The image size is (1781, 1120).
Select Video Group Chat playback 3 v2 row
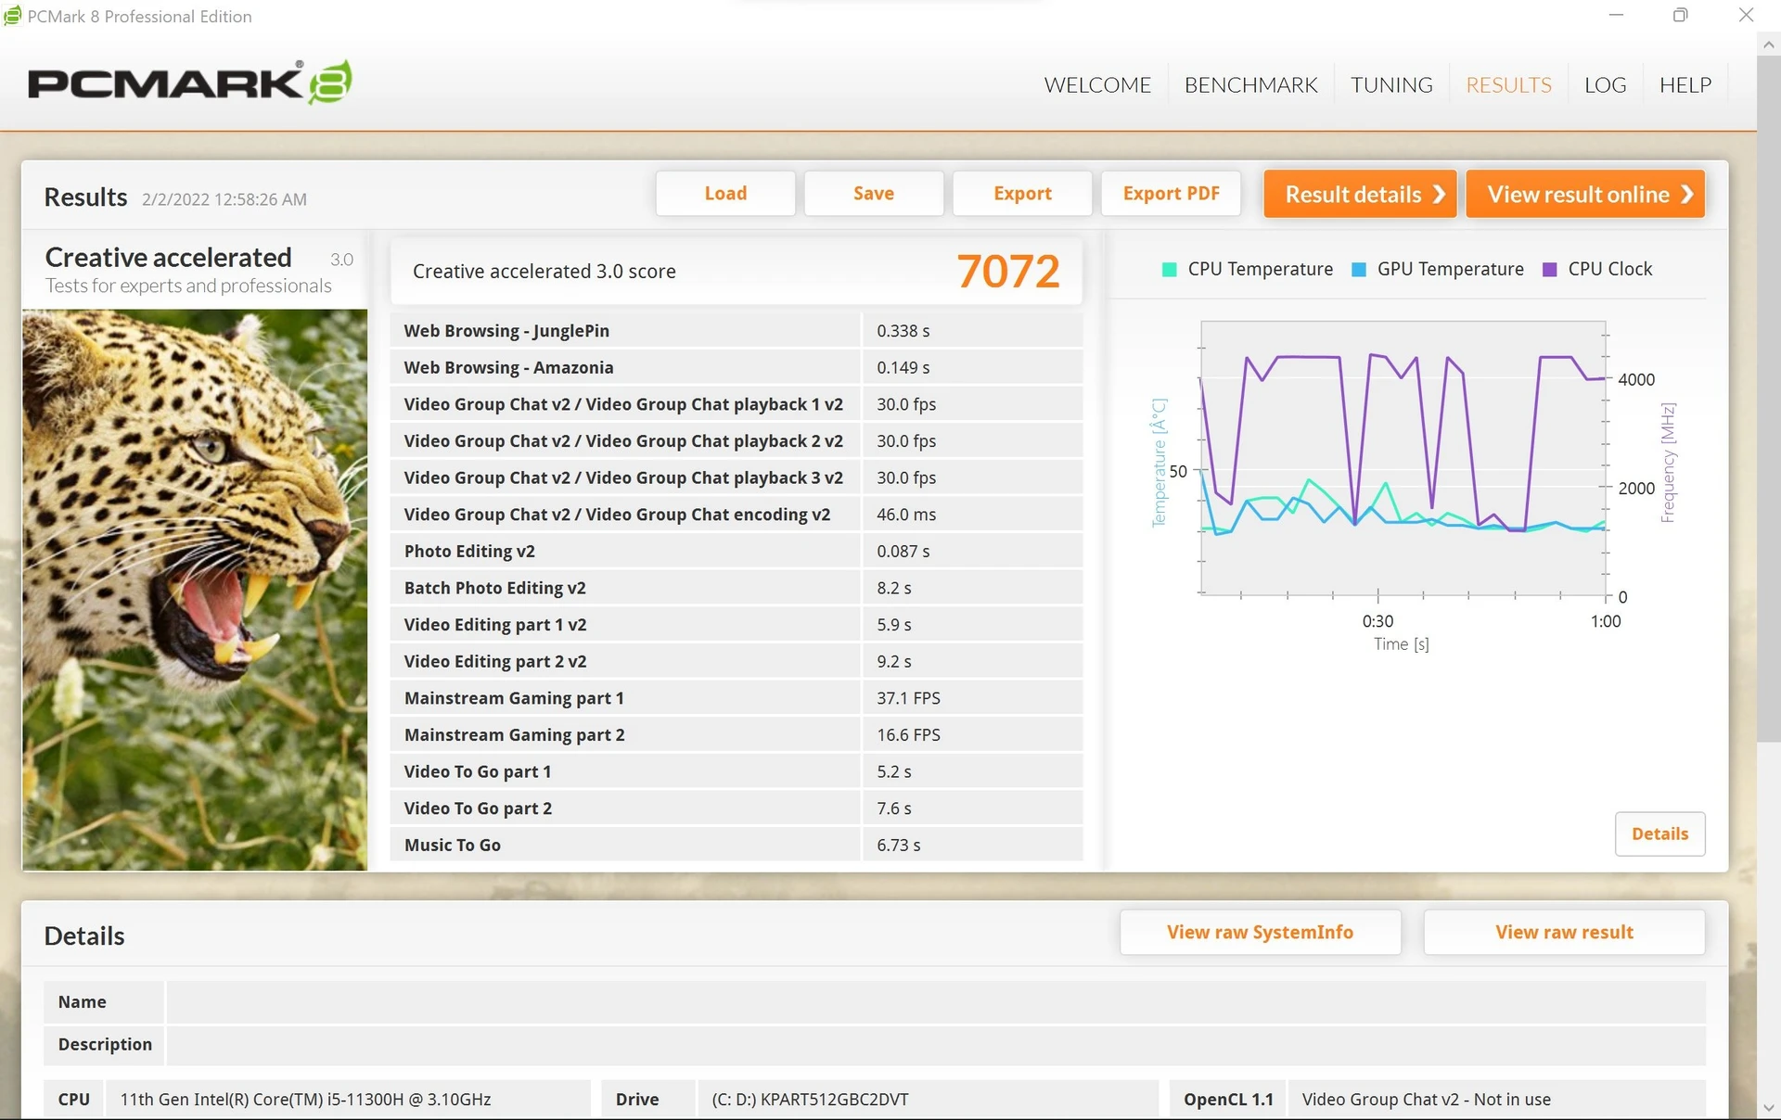click(x=737, y=477)
